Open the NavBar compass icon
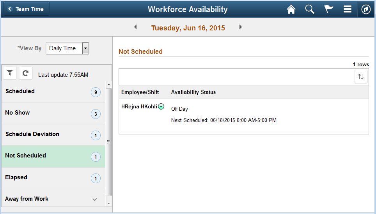Screen dimensions: 376x214 (x=366, y=9)
